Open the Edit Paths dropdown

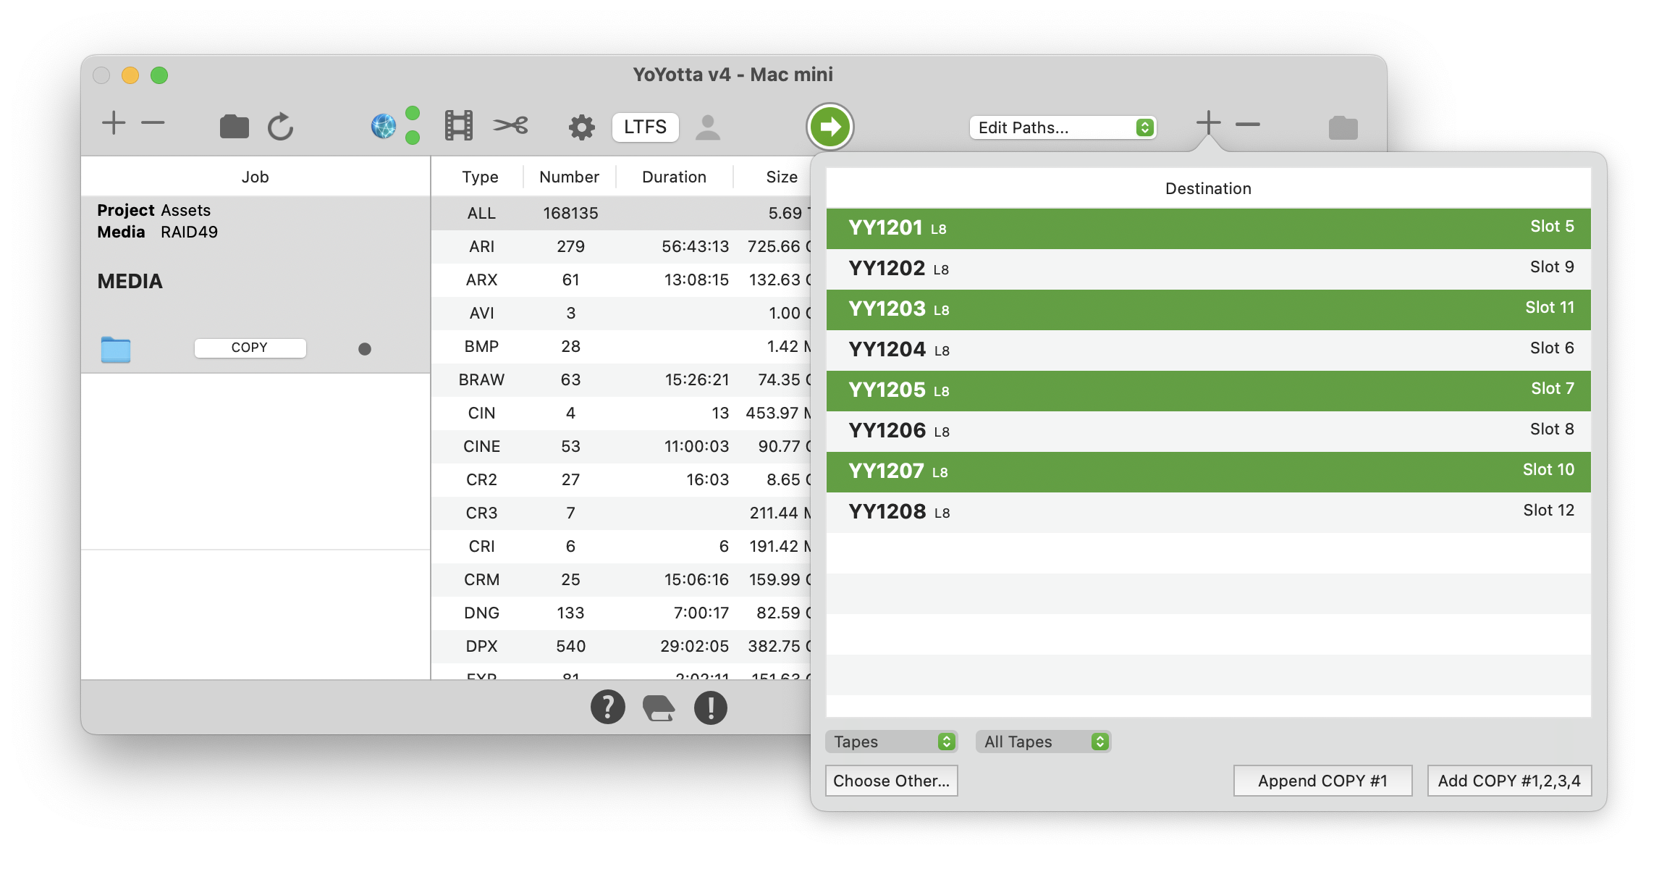coord(1063,127)
